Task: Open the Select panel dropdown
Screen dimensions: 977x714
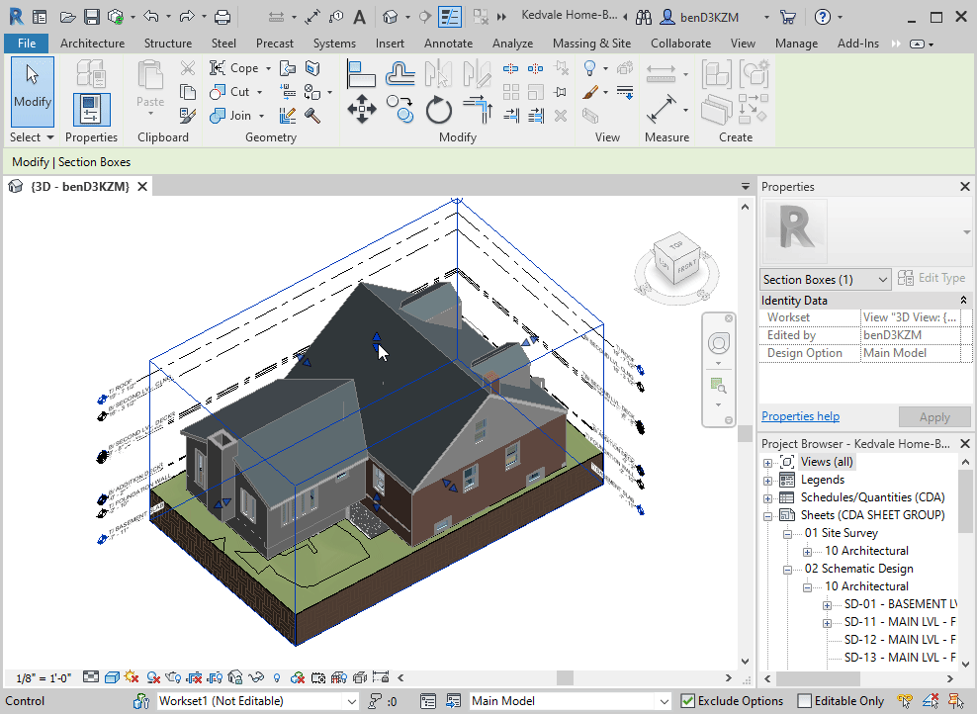Action: click(32, 137)
